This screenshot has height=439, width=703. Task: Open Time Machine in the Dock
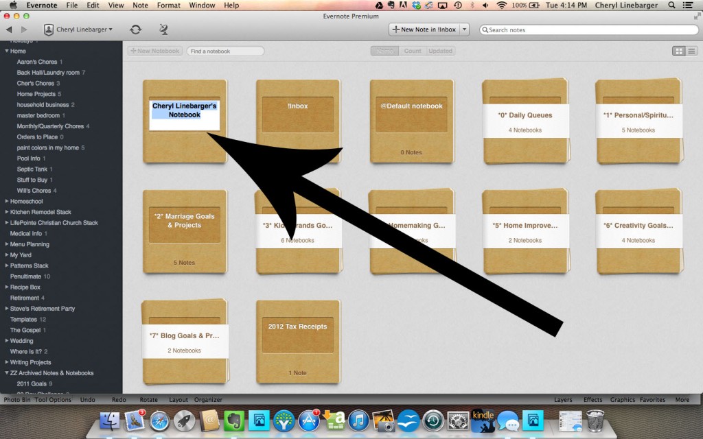433,421
